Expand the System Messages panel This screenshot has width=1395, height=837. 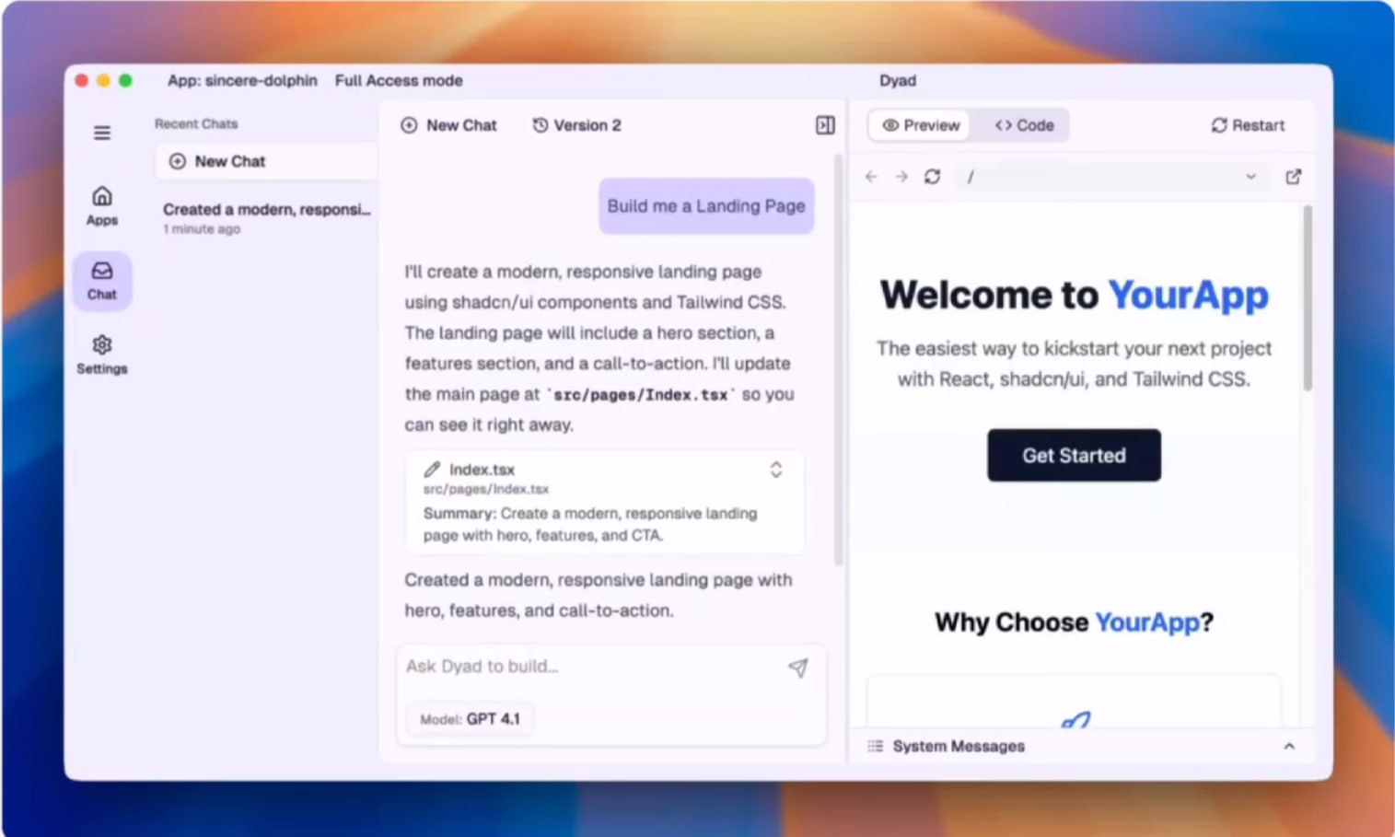[x=1288, y=746]
